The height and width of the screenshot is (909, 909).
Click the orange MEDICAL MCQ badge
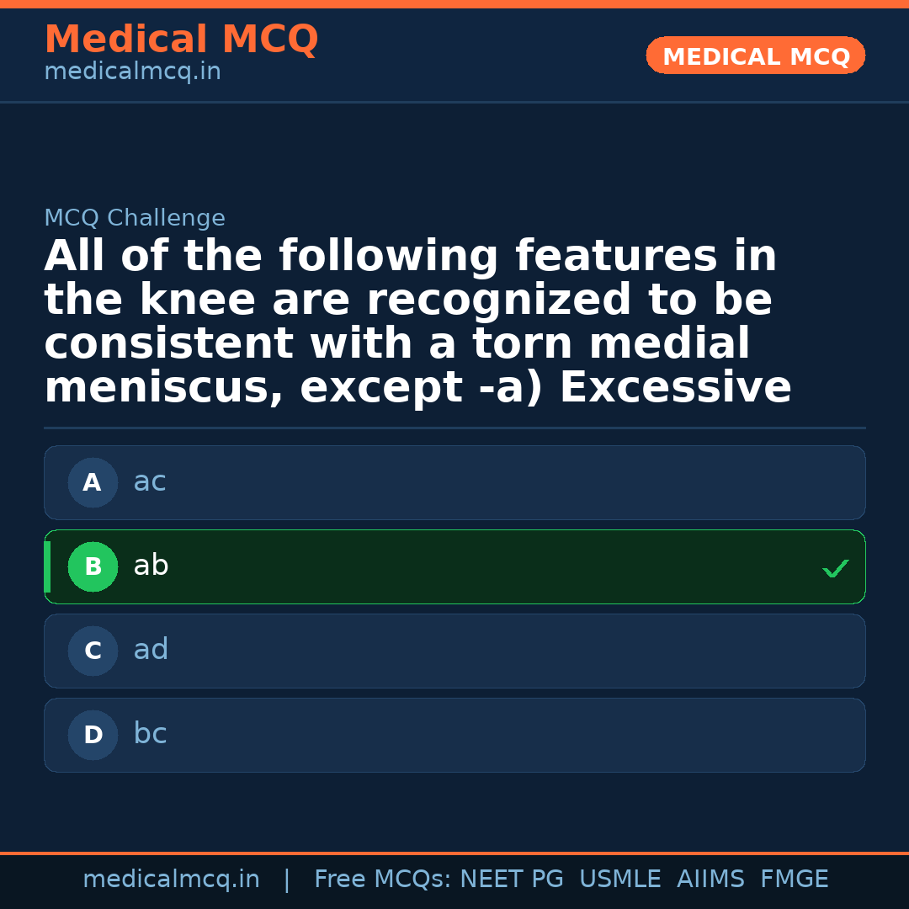coord(755,56)
